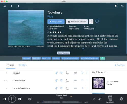Go back with left arrow
Viewport: 127px width, 104px height.
11,6
